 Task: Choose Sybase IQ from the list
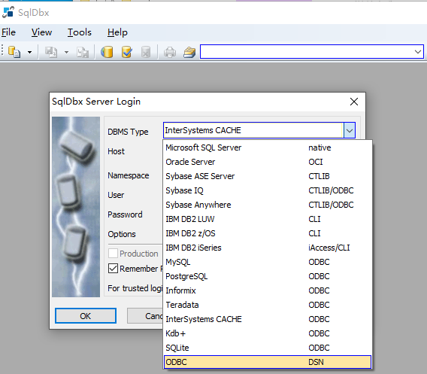click(x=268, y=190)
